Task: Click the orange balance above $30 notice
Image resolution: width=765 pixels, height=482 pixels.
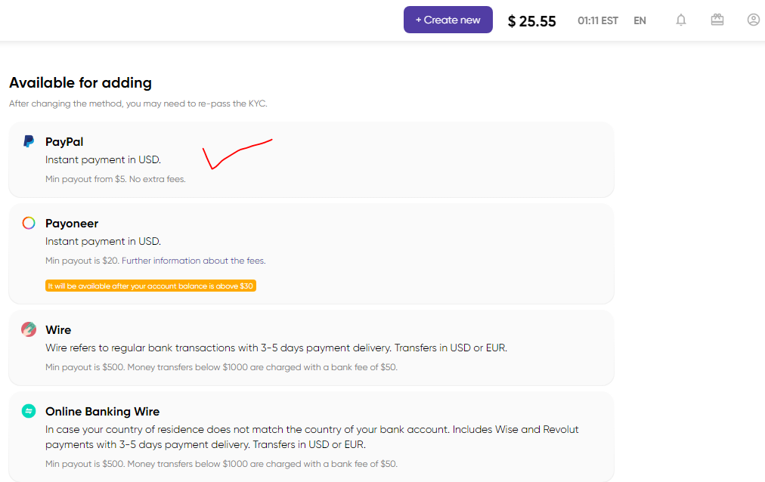Action: click(150, 286)
